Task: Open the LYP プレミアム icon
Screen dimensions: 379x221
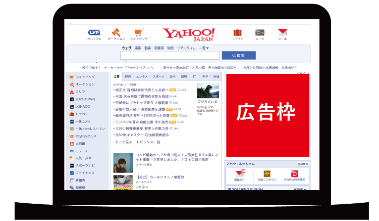Action: (94, 33)
